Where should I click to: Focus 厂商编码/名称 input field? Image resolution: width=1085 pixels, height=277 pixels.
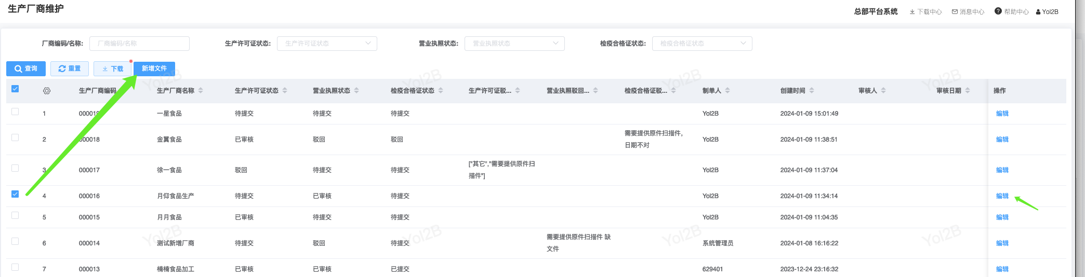coord(139,44)
